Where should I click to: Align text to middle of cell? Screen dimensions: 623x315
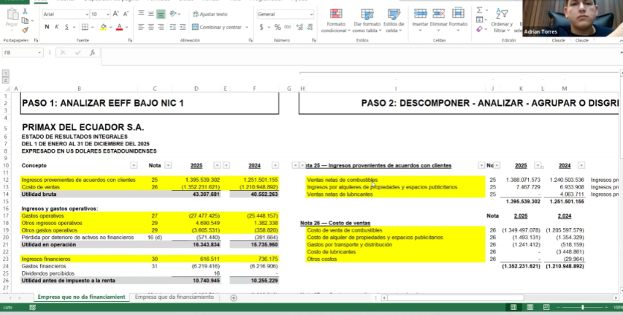tap(151, 14)
